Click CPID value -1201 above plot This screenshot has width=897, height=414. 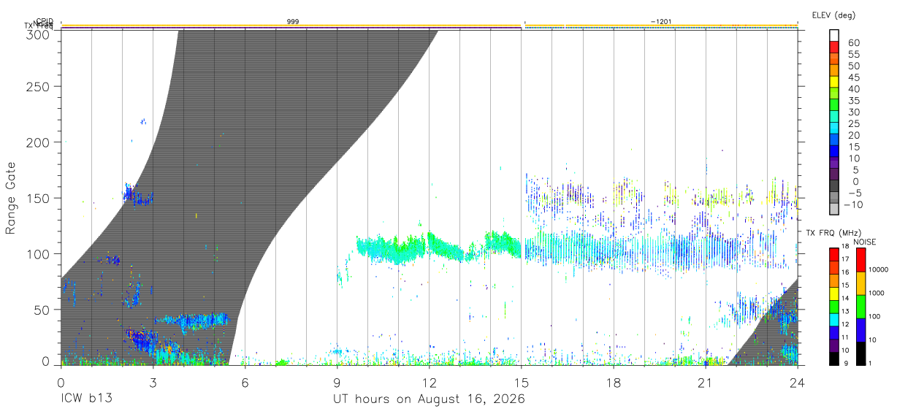click(x=661, y=23)
